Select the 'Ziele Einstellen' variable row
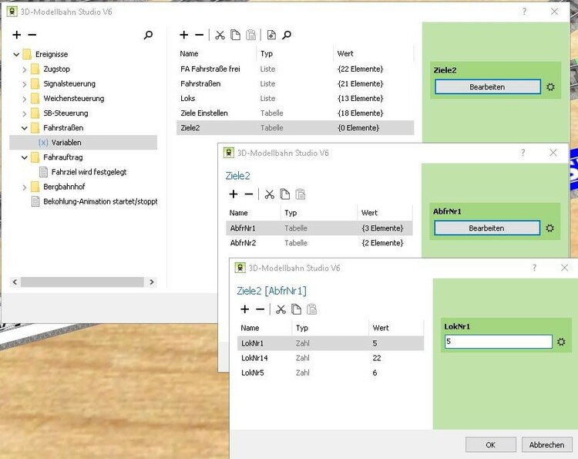This screenshot has height=459, width=578. (295, 113)
